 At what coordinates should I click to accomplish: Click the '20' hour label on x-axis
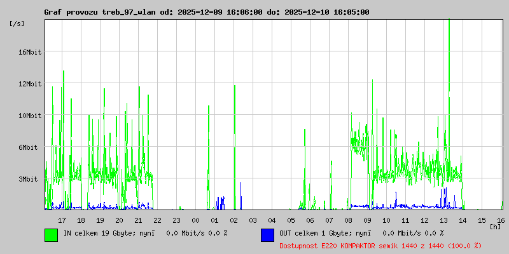point(119,220)
